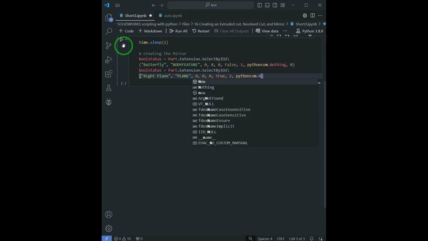428x241 pixels.
Task: Open View data in notebook toolbar
Action: [x=267, y=31]
